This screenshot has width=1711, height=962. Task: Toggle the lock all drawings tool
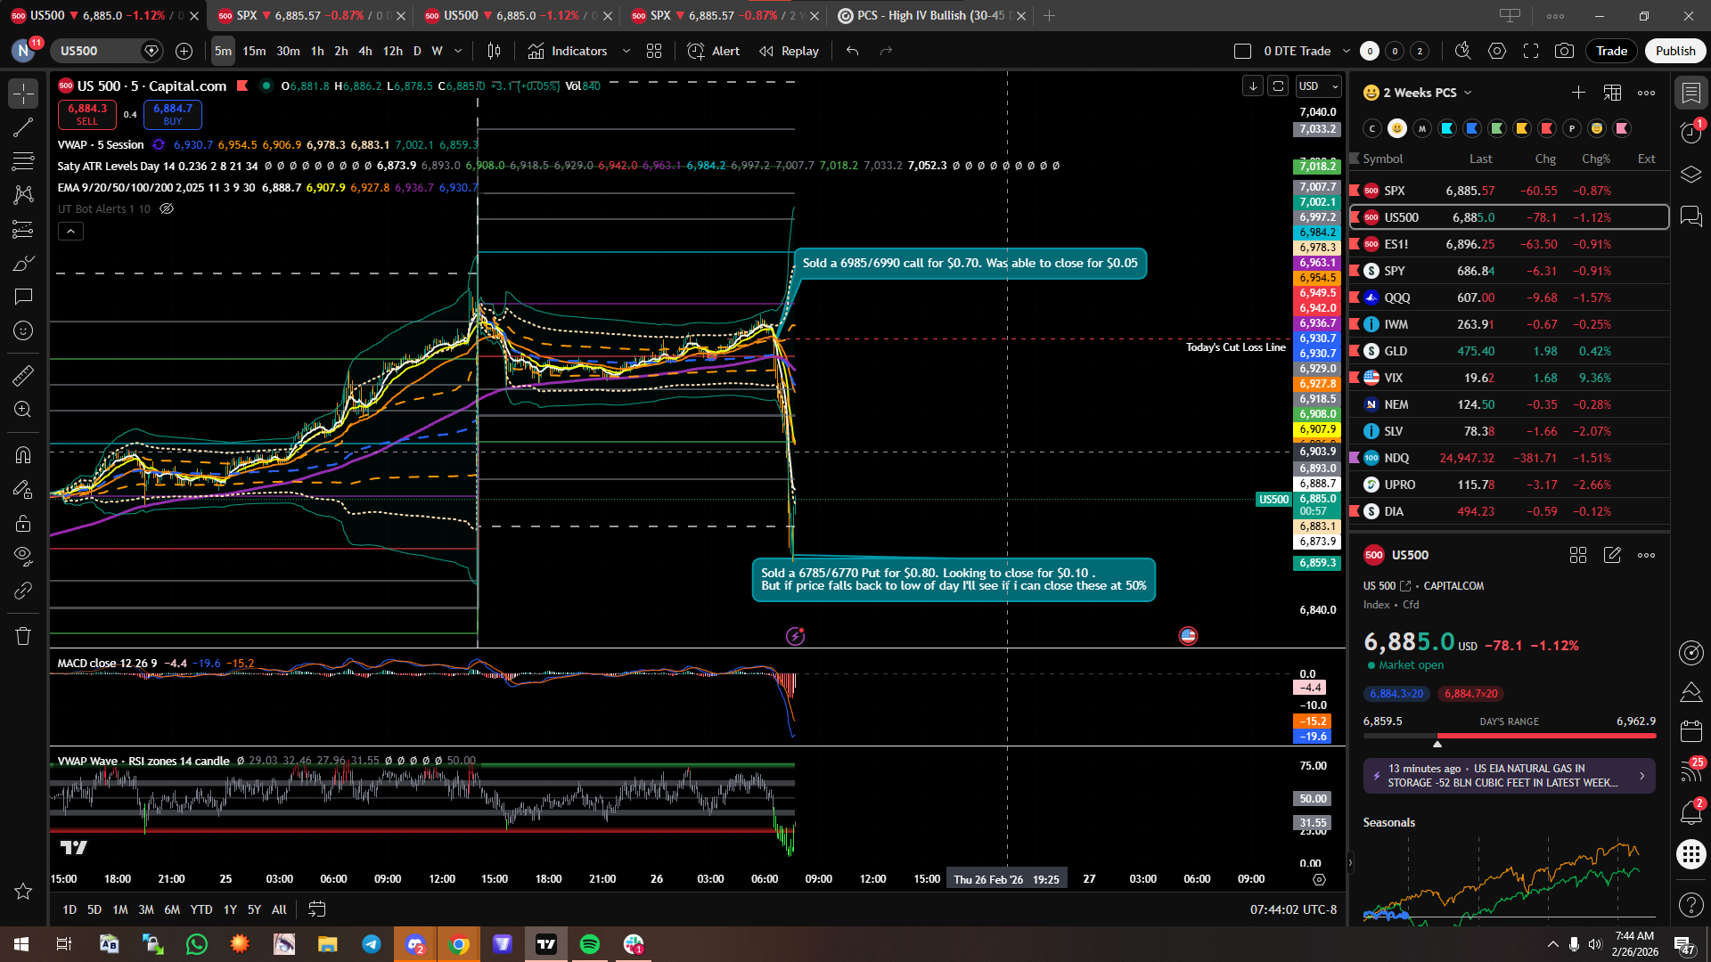[x=23, y=523]
